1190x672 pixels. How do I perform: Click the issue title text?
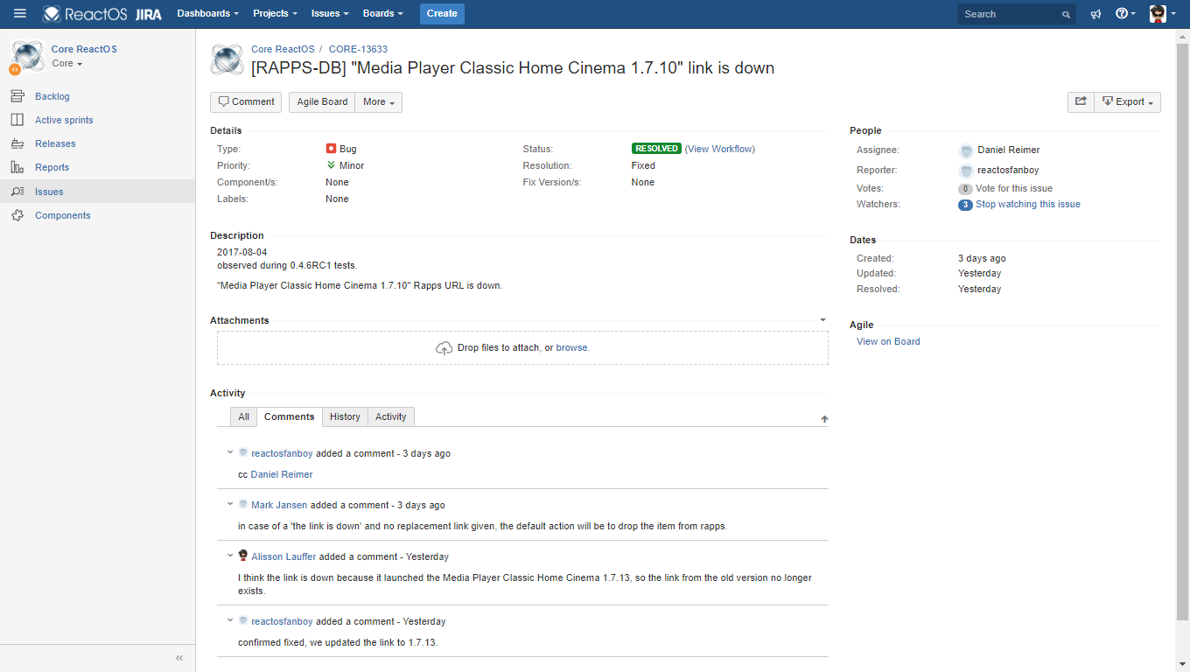513,68
